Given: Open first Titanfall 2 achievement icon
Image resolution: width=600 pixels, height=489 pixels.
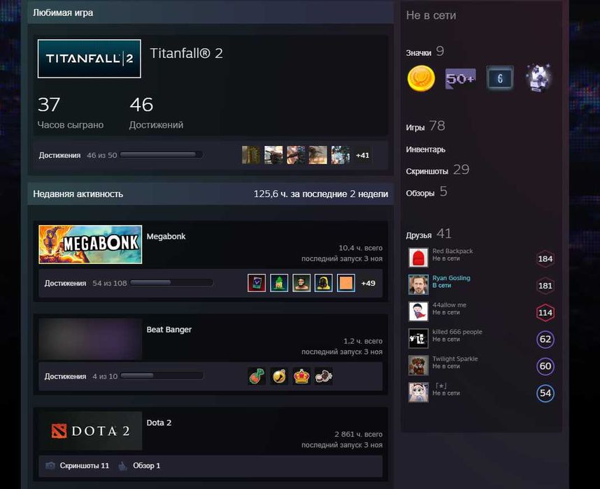Looking at the screenshot, I should (x=251, y=155).
